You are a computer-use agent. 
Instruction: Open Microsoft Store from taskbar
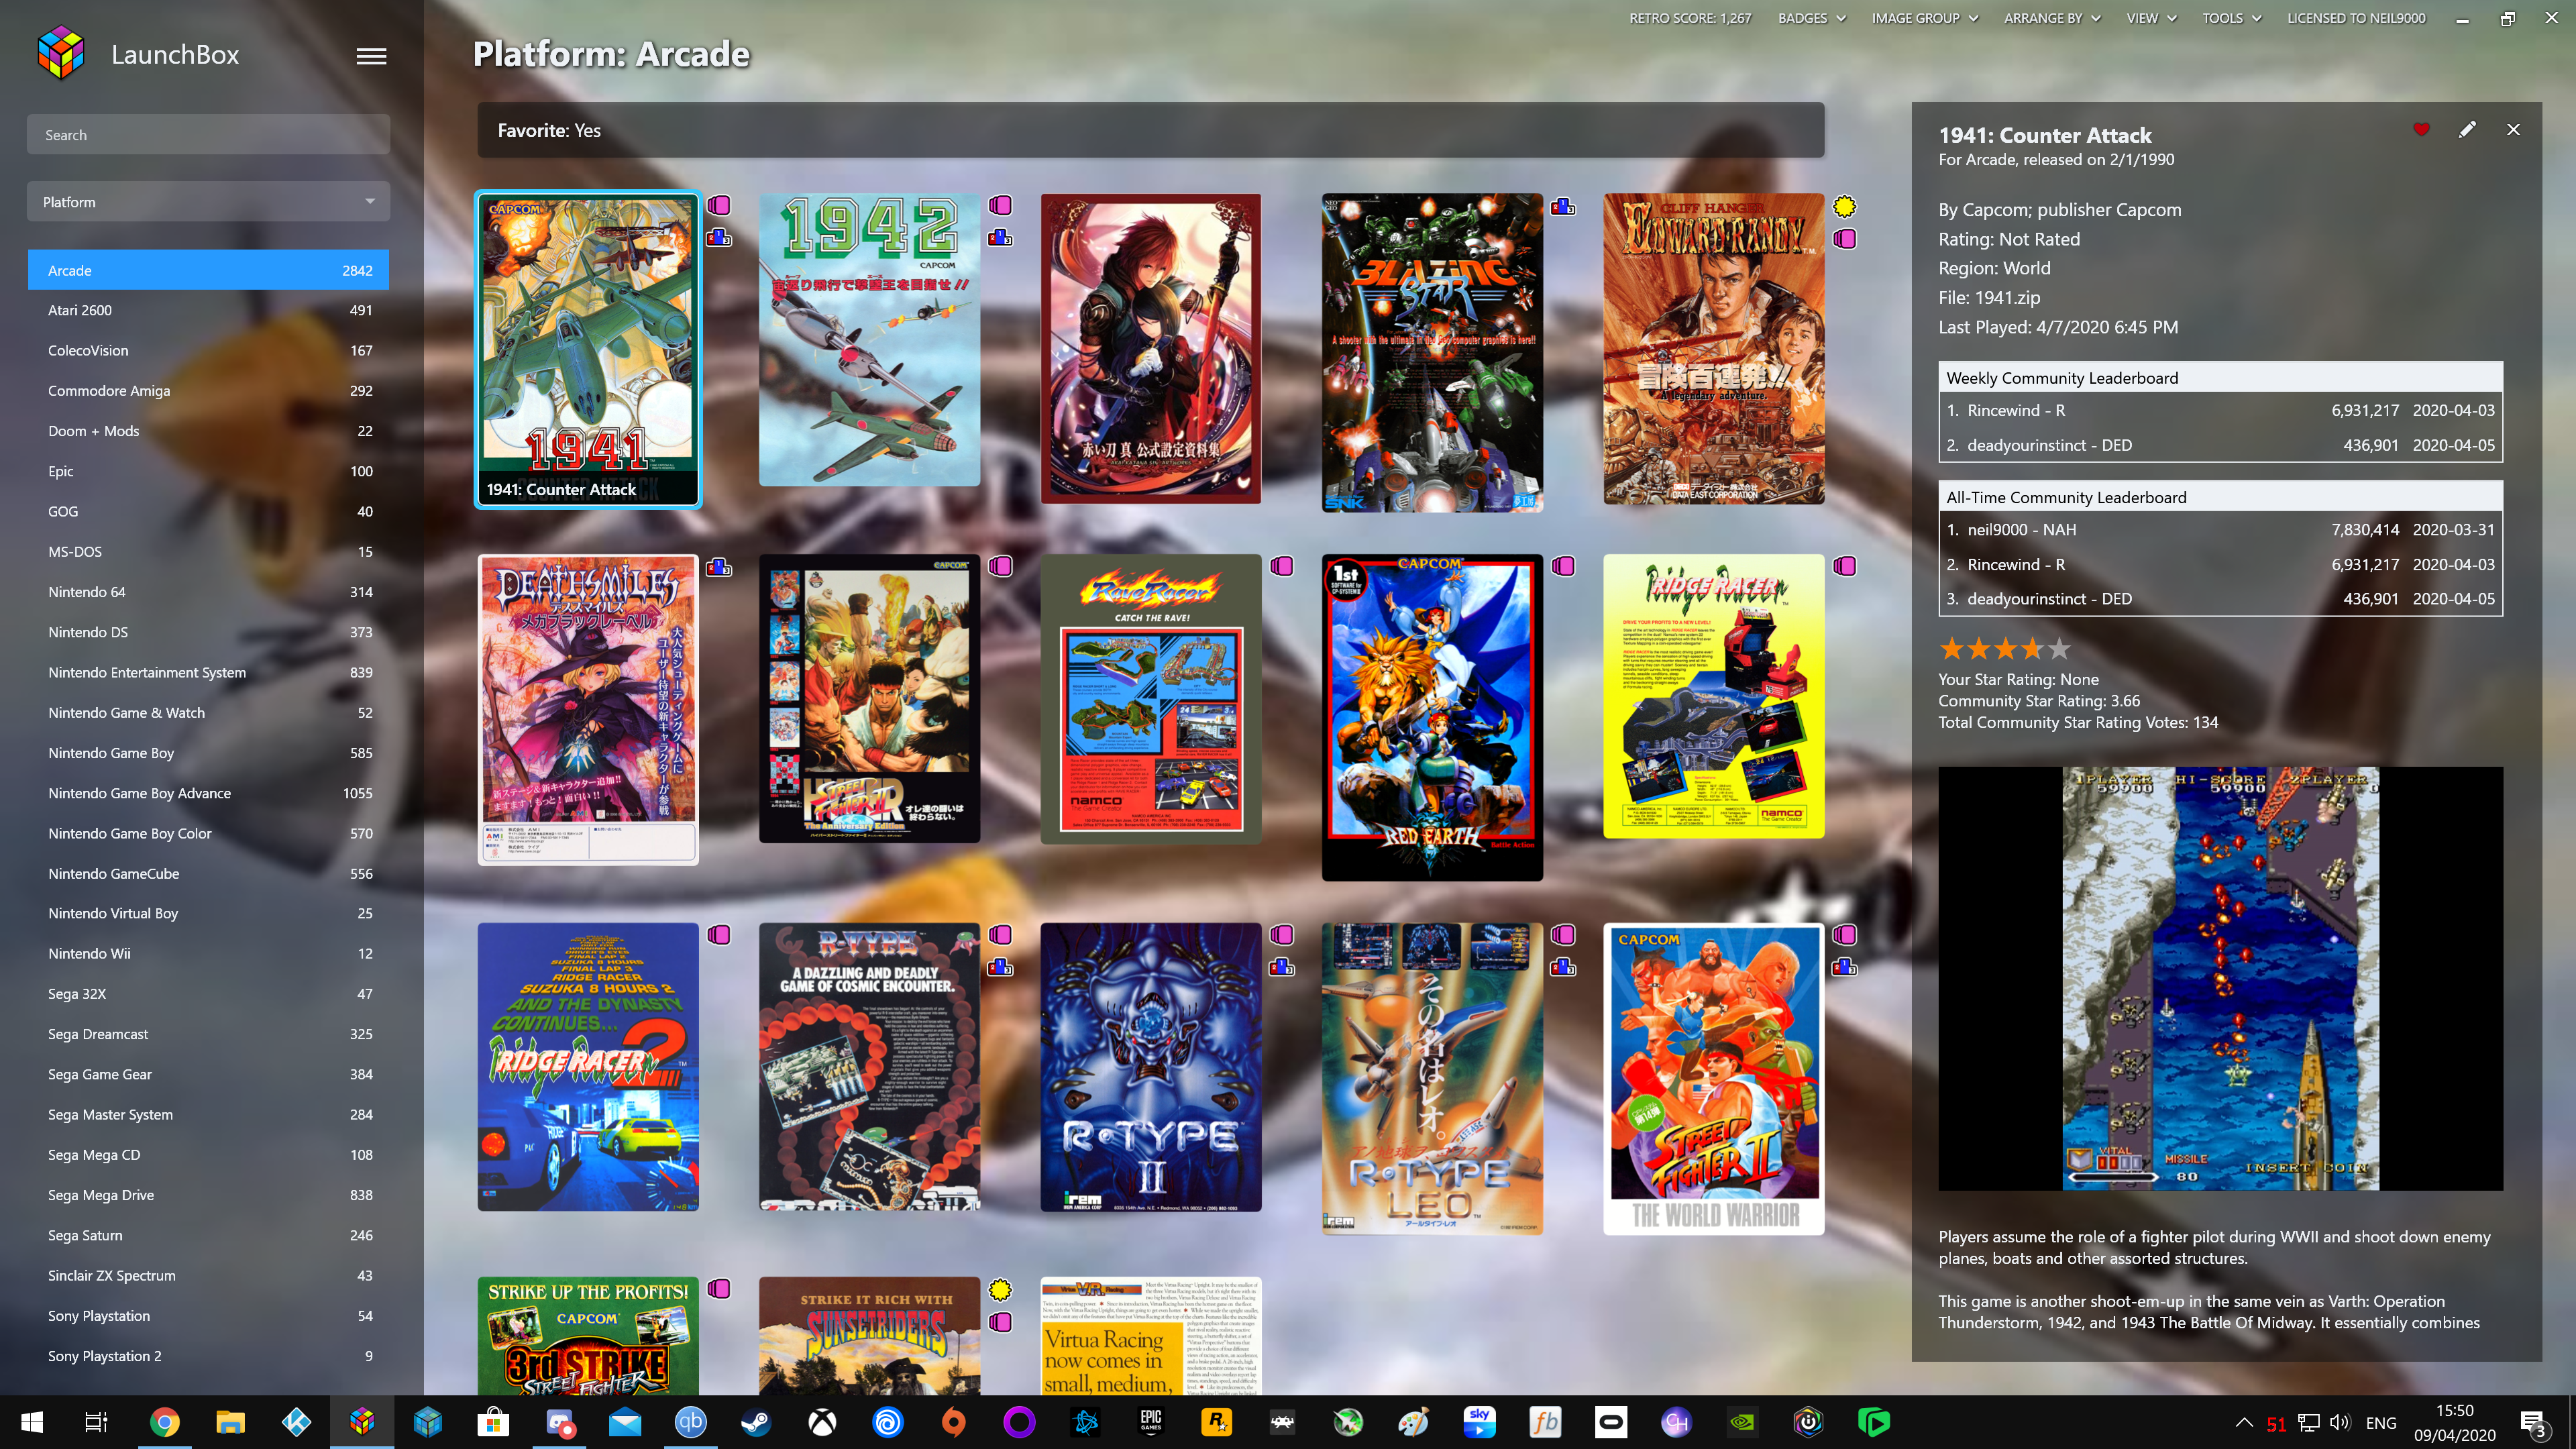pyautogui.click(x=493, y=1422)
